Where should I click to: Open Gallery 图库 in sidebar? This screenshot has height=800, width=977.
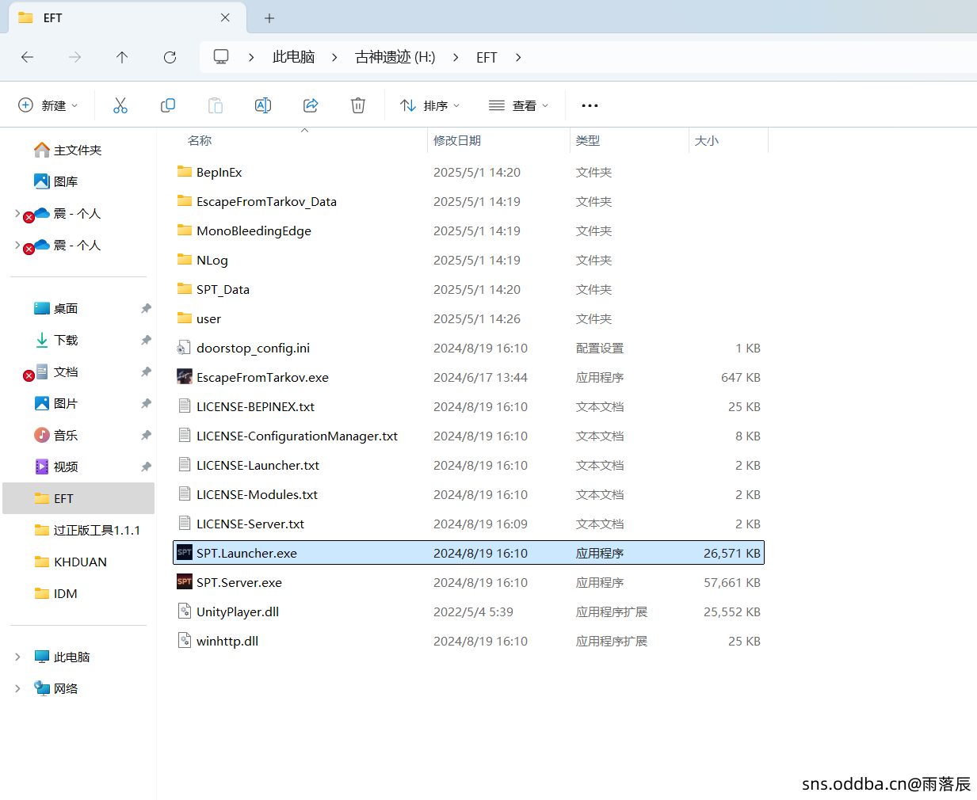coord(56,181)
